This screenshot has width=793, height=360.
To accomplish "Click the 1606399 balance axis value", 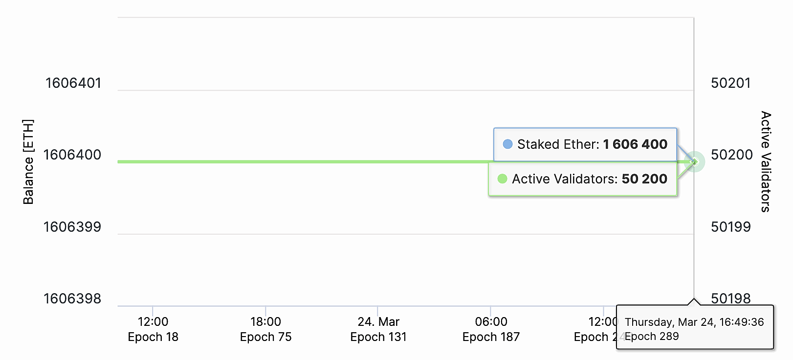I will [x=72, y=227].
